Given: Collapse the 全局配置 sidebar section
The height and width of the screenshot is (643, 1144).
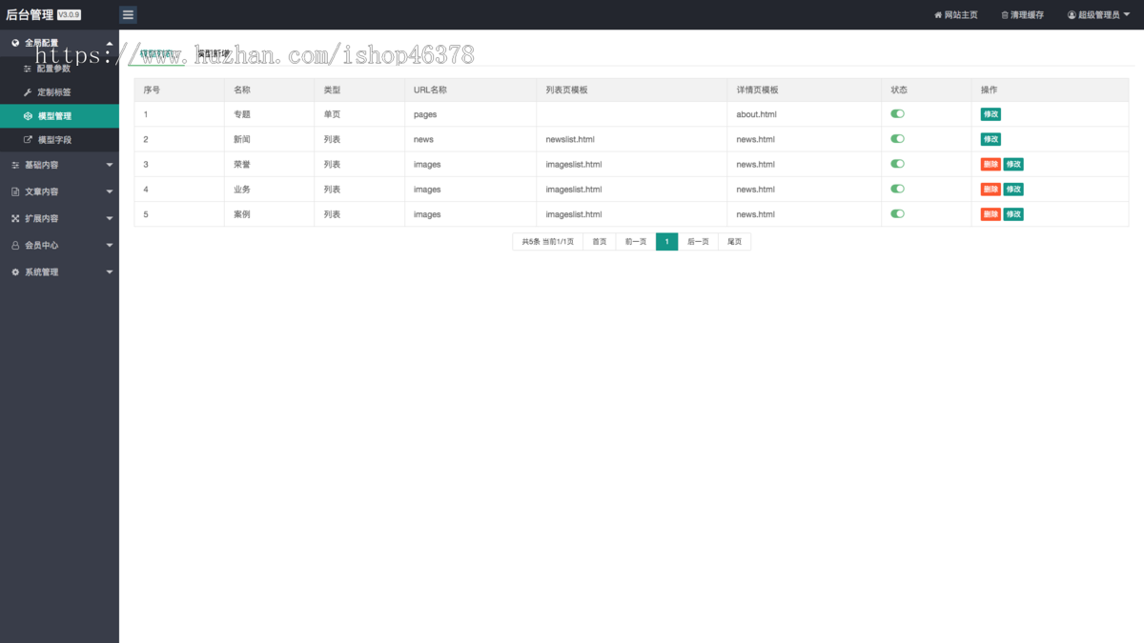Looking at the screenshot, I should (x=59, y=43).
